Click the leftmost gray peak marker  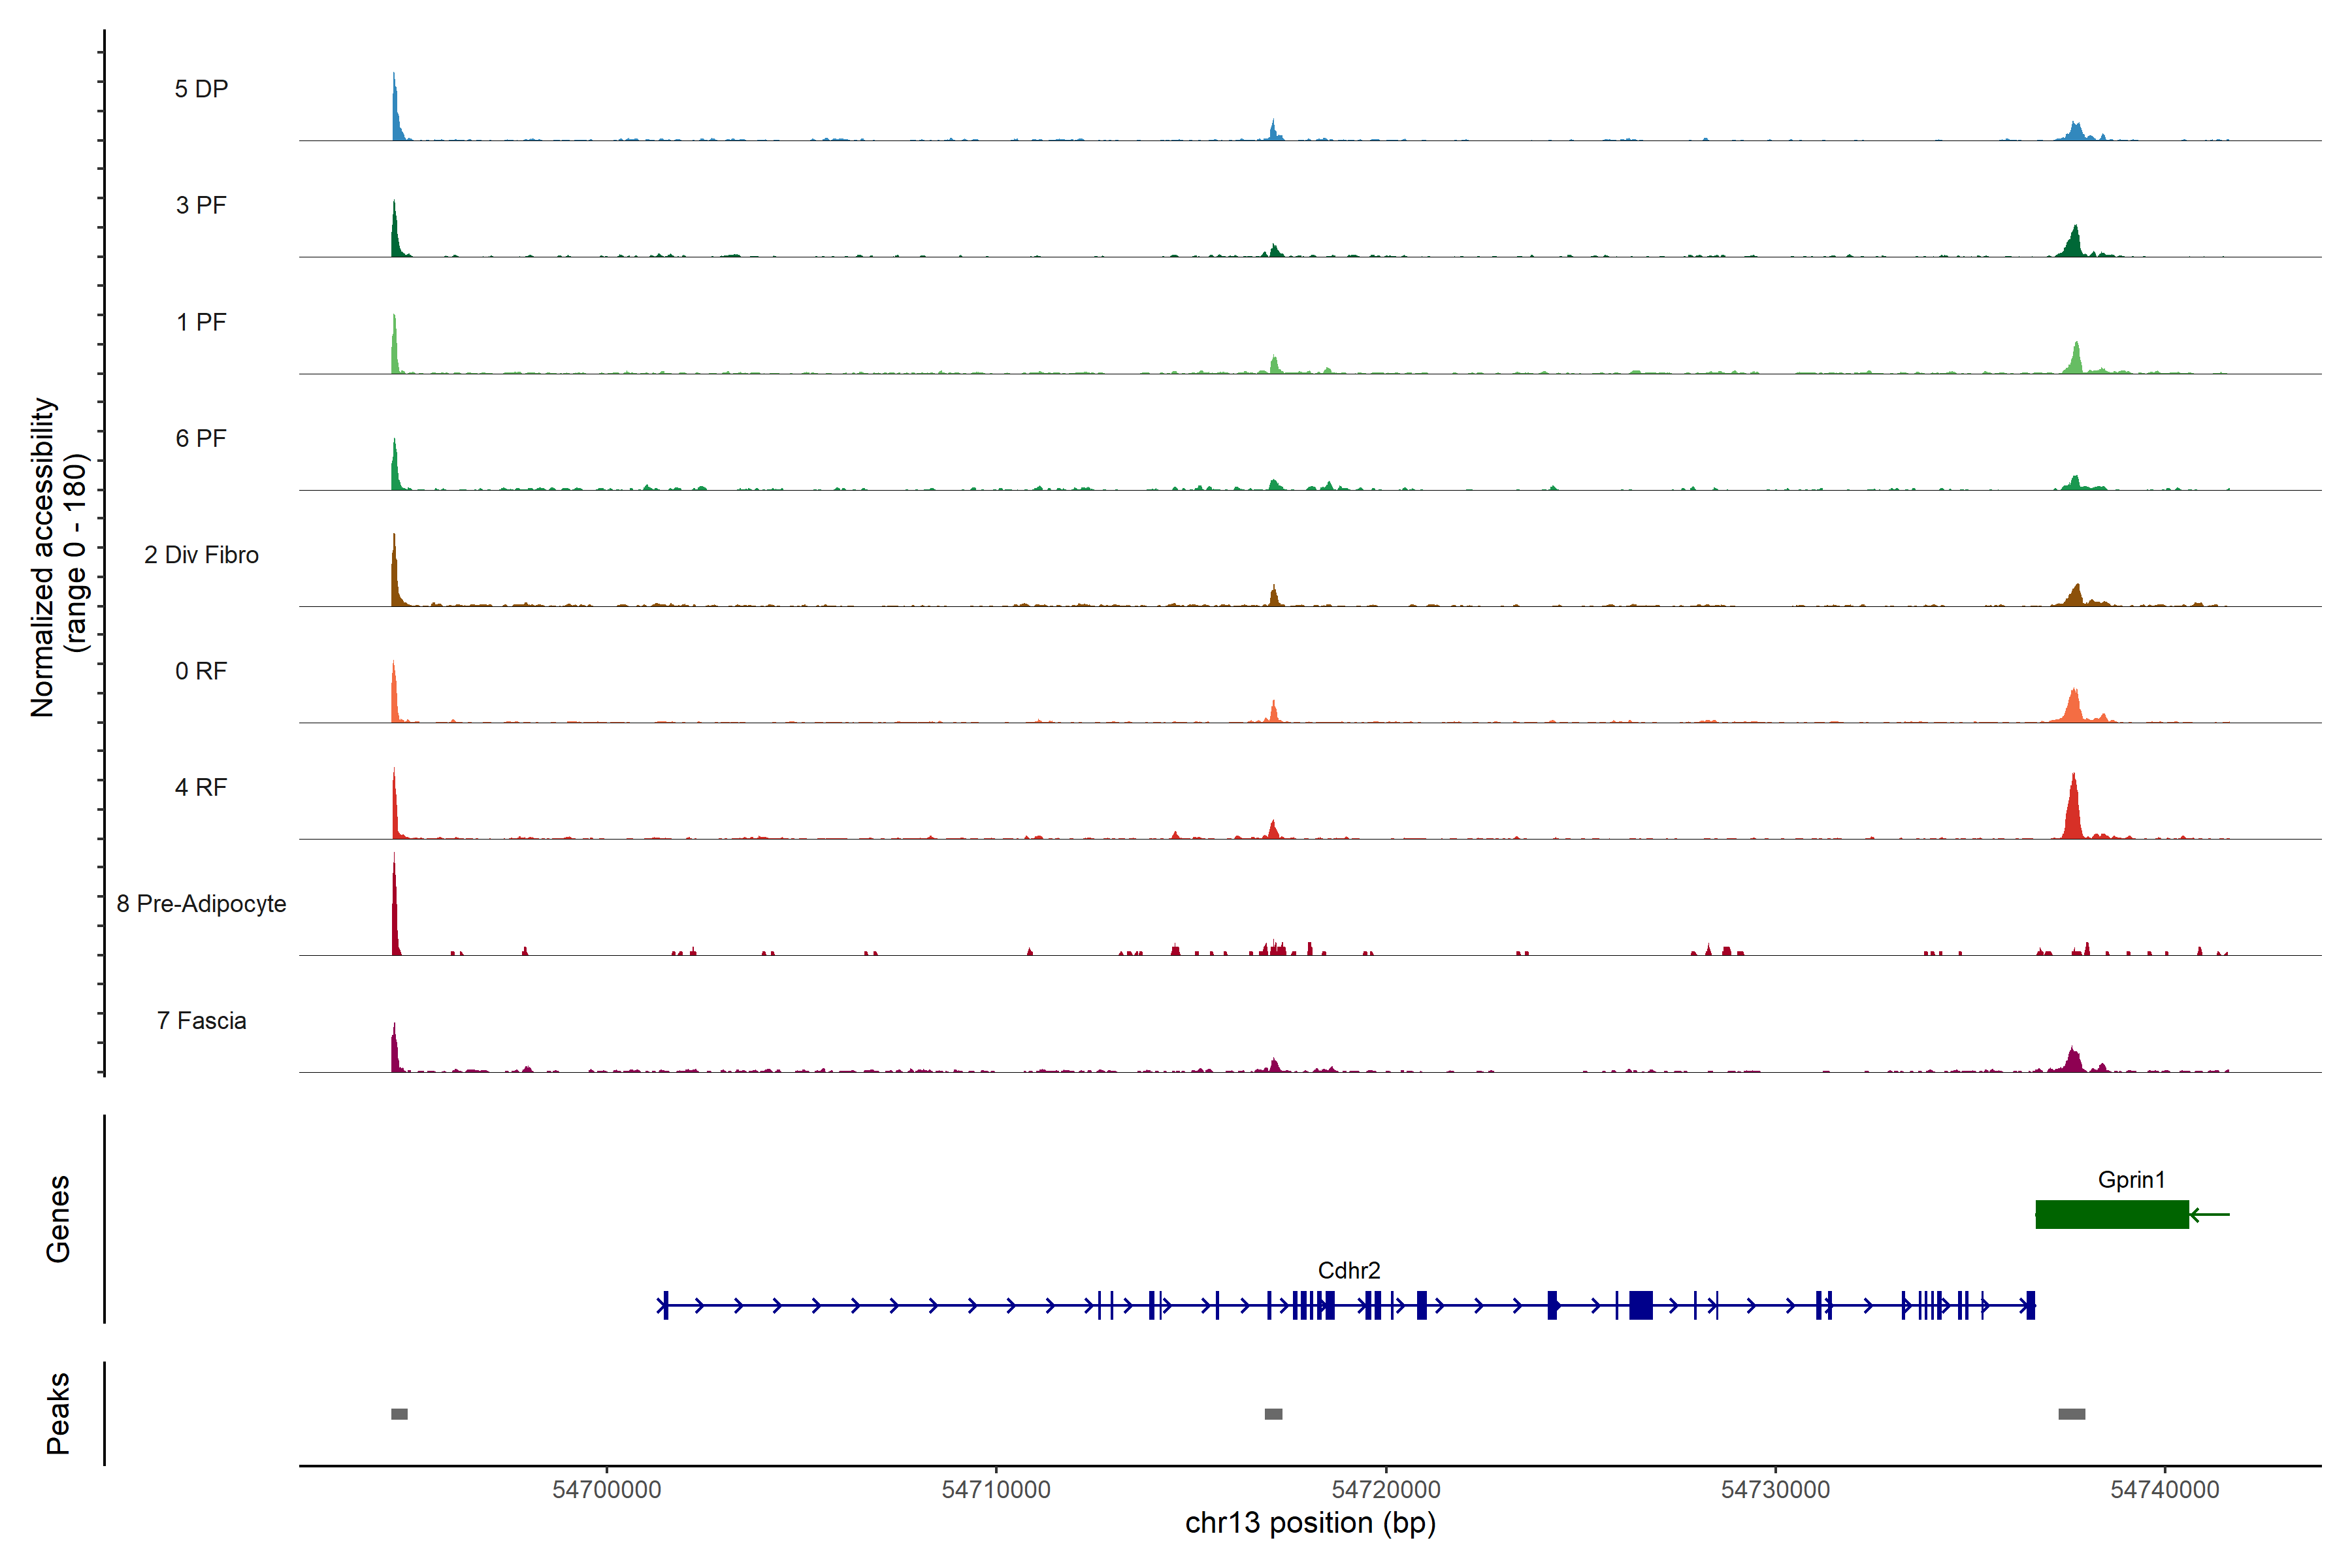399,1414
